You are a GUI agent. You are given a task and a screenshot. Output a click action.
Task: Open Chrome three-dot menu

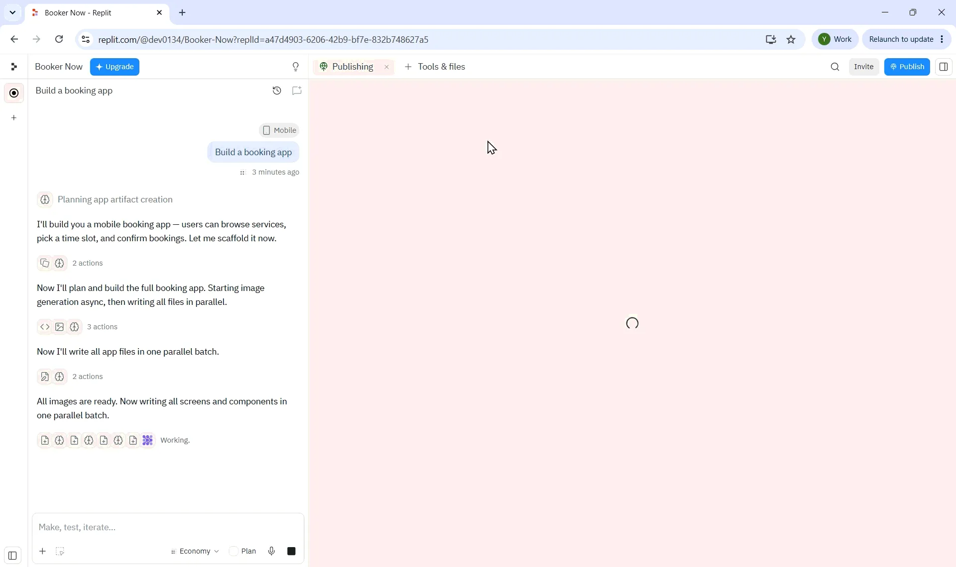[942, 39]
